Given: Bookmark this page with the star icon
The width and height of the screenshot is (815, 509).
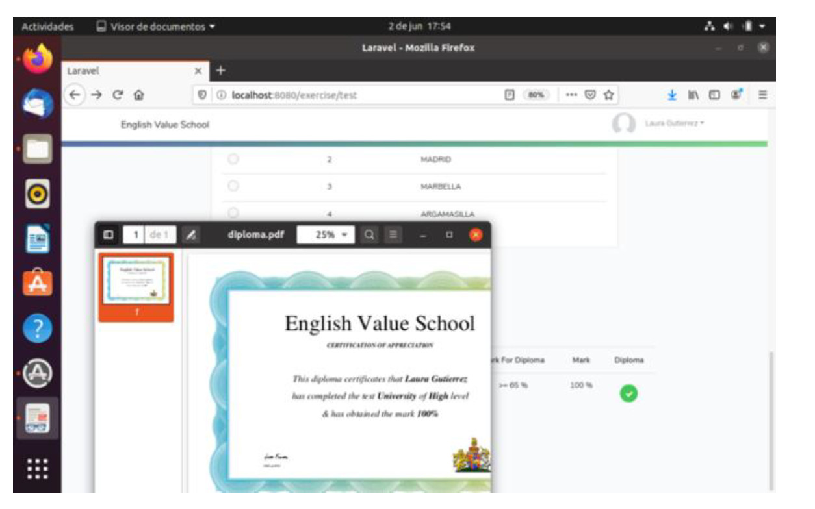Looking at the screenshot, I should click(x=608, y=95).
